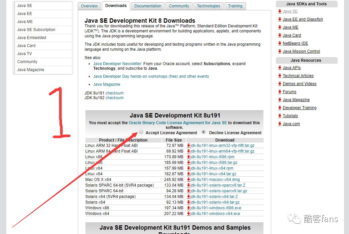Open the Documentation tab
Image resolution: width=349 pixels, height=234 pixels.
click(148, 6)
